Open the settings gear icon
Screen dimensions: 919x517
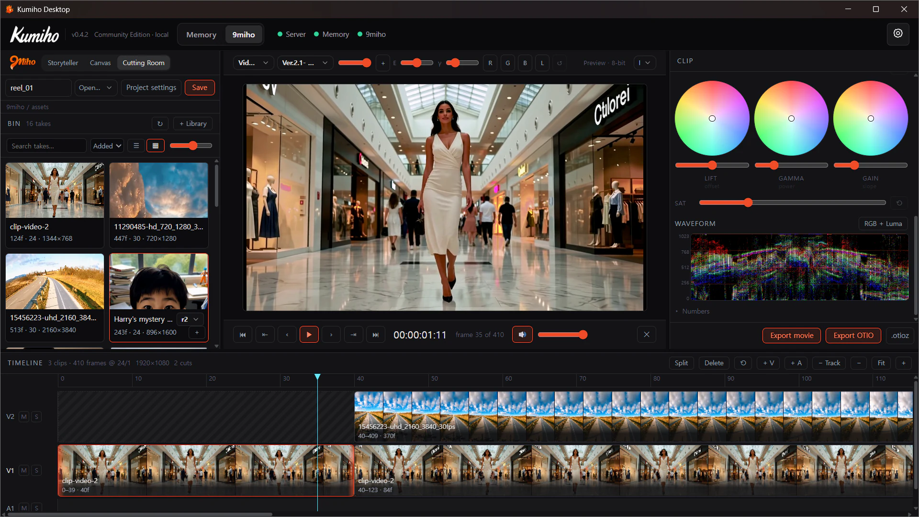(898, 34)
